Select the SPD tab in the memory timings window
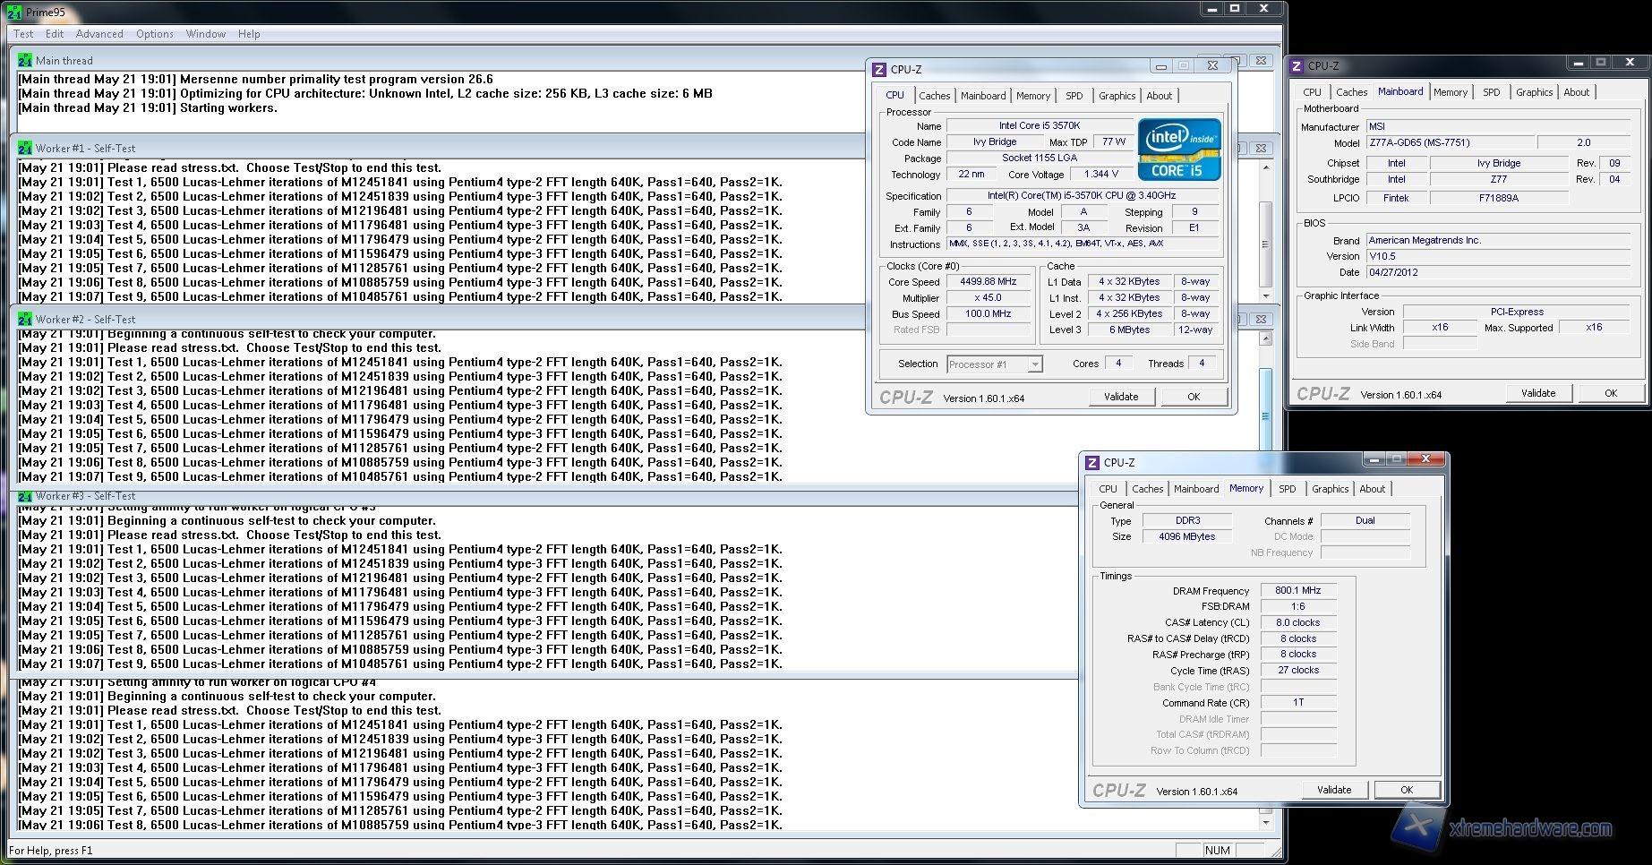This screenshot has width=1652, height=865. pyautogui.click(x=1287, y=489)
